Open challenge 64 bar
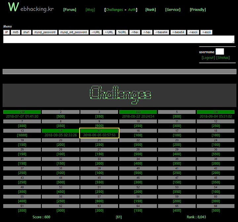This screenshot has height=222, width=238. click(138, 206)
